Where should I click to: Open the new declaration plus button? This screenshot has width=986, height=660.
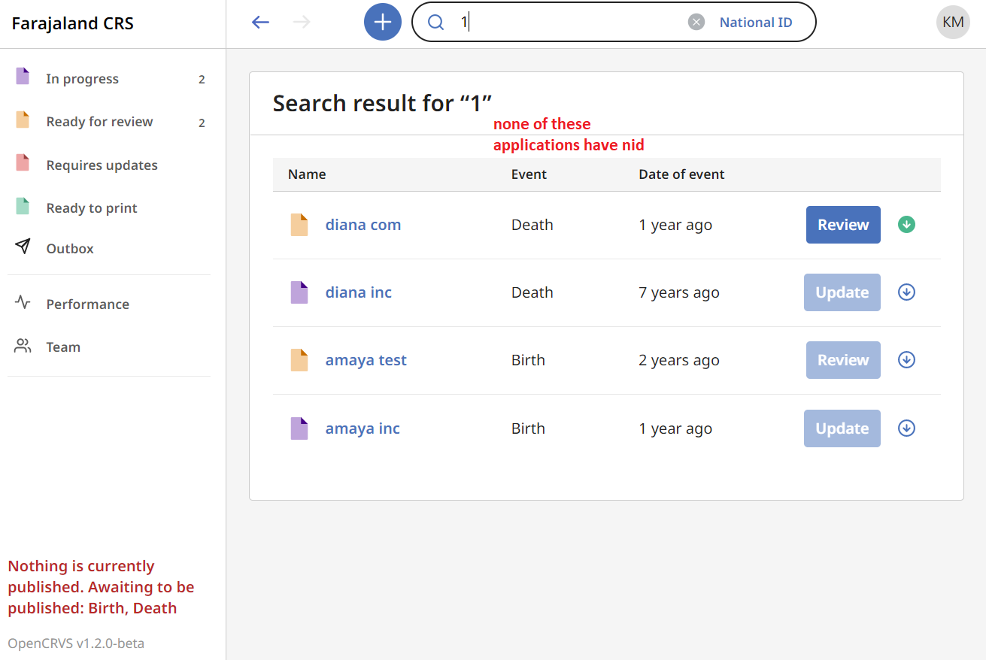tap(382, 21)
